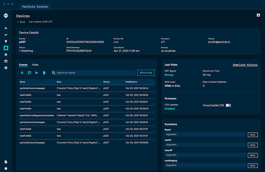Select the Events tab

(x=23, y=65)
